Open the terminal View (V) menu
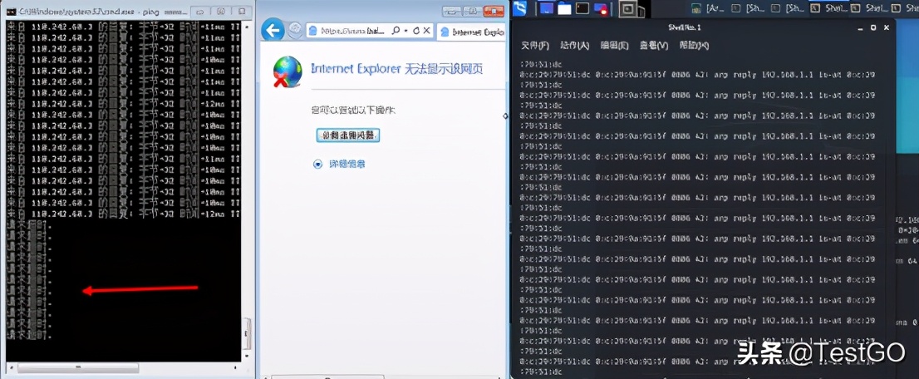Screen dimensions: 919x379 coord(653,45)
